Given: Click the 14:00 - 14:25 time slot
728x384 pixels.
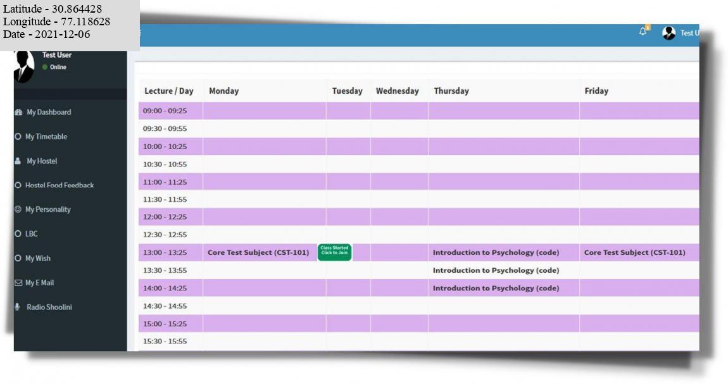Looking at the screenshot, I should coord(165,288).
